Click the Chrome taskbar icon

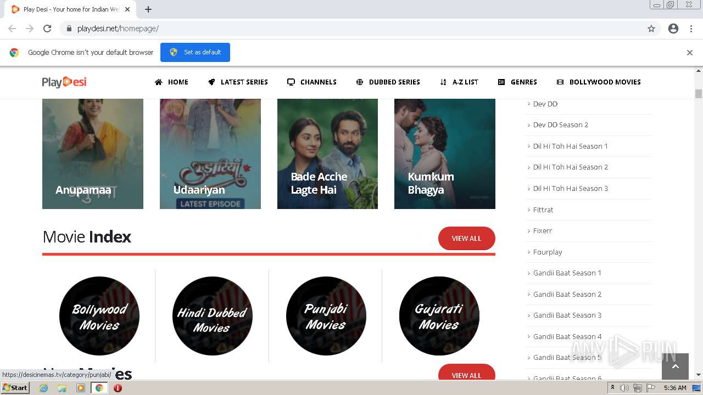click(99, 388)
